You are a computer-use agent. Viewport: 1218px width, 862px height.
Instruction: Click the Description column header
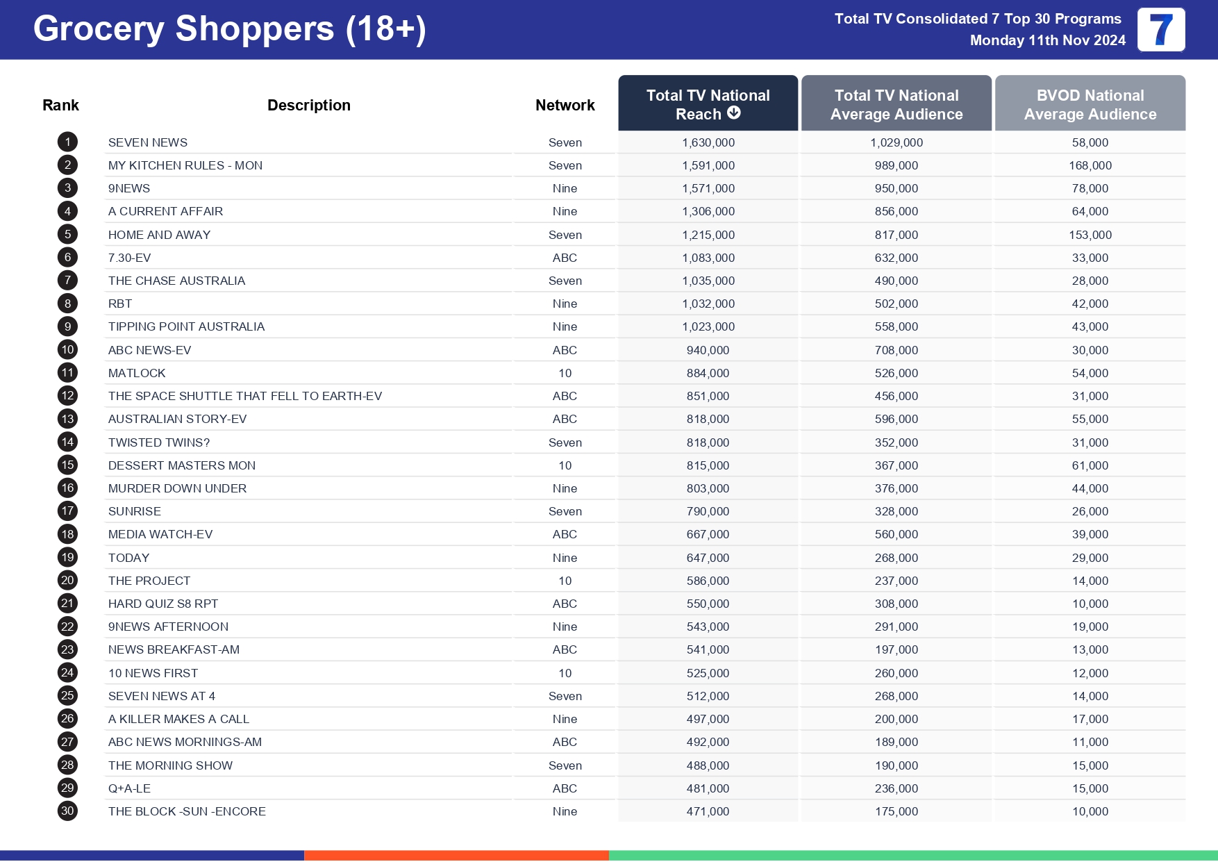pyautogui.click(x=309, y=105)
